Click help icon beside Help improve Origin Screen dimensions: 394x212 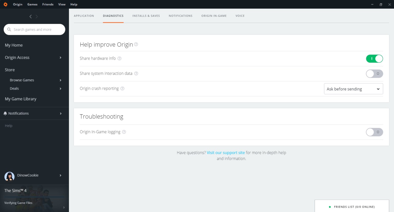(136, 44)
